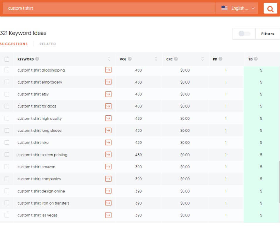Image resolution: width=280 pixels, height=226 pixels.
Task: Click the VOL column header label
Action: click(123, 59)
